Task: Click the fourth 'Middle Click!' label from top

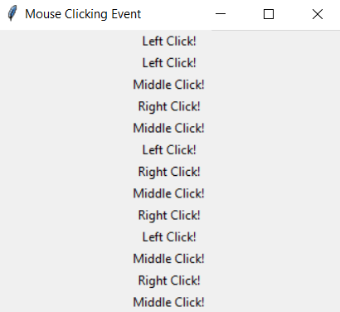Action: [168, 259]
